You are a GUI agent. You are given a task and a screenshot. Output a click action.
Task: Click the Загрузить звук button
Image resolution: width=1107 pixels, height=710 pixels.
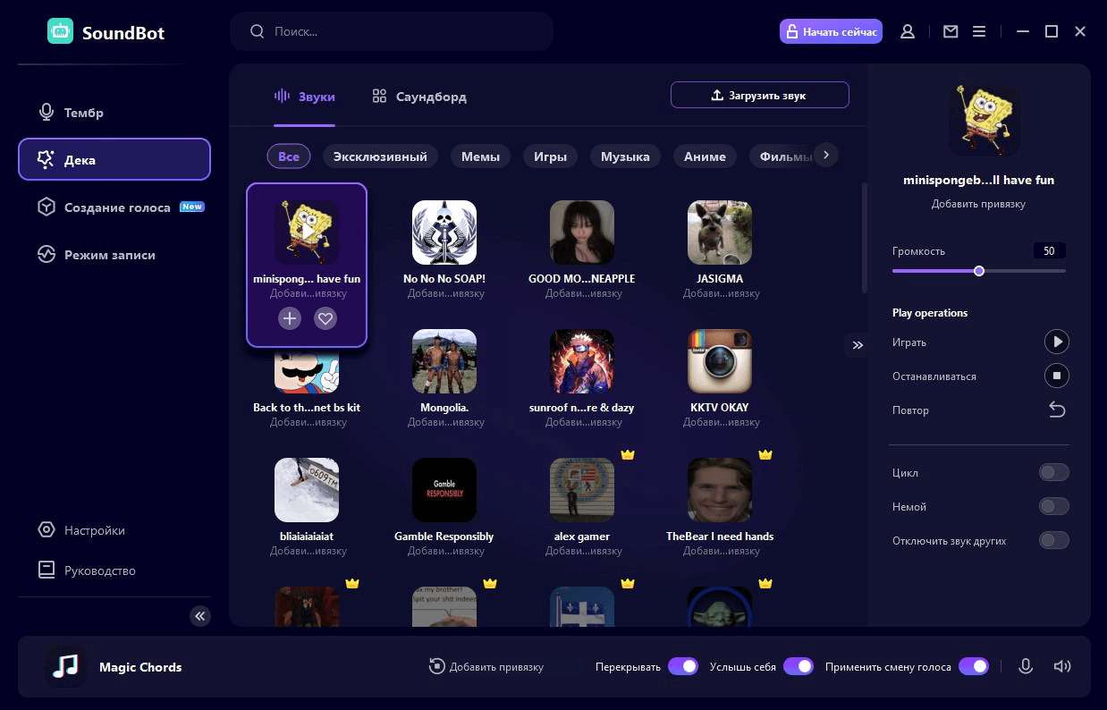tap(759, 95)
